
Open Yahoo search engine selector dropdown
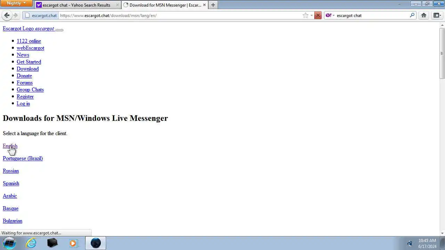pyautogui.click(x=330, y=15)
